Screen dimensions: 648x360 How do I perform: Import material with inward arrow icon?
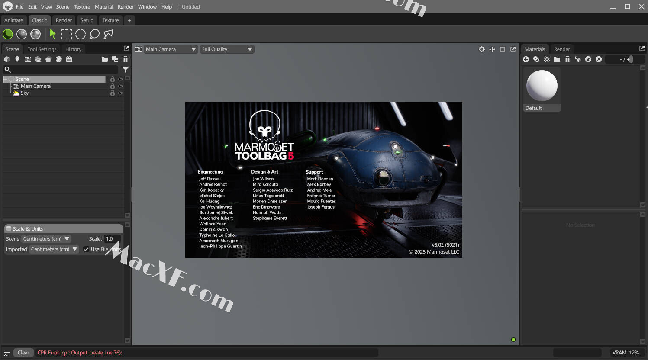[588, 59]
